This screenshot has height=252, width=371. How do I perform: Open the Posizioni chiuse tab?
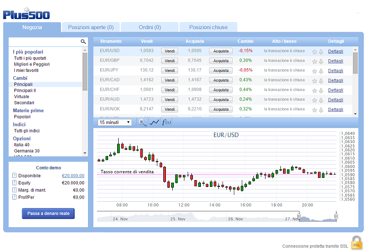coord(208,27)
